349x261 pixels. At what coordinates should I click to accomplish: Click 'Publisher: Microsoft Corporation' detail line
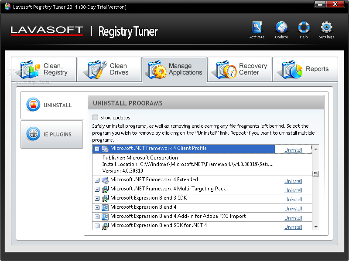click(140, 158)
